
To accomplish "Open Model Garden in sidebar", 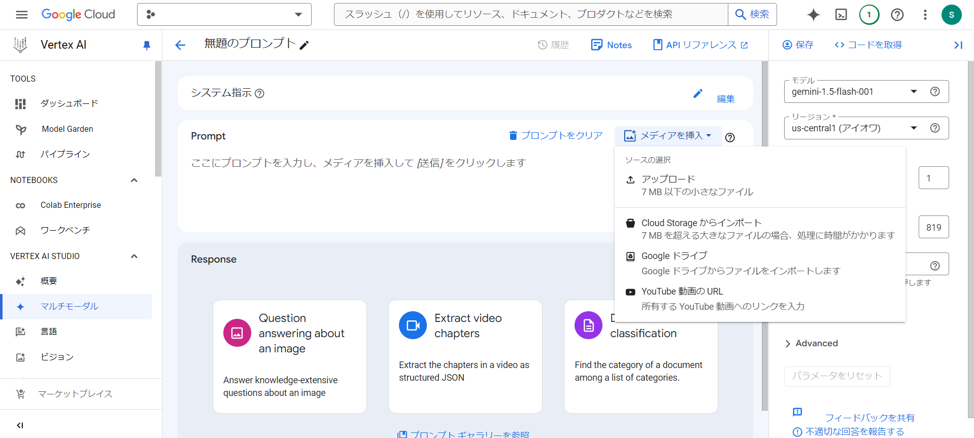I will pos(76,129).
